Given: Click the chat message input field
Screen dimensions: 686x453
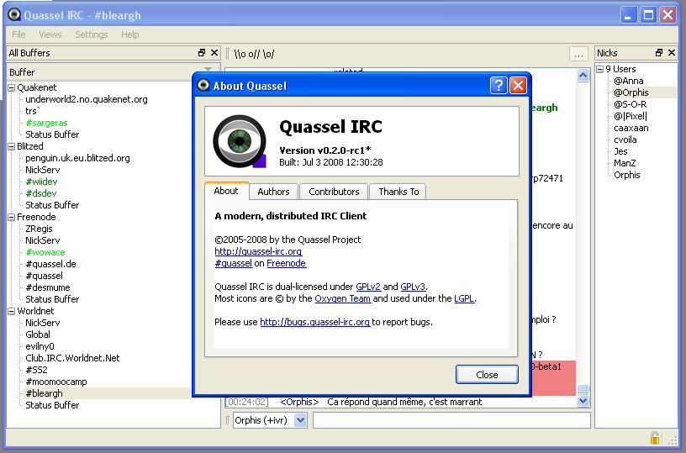Looking at the screenshot, I should point(451,420).
